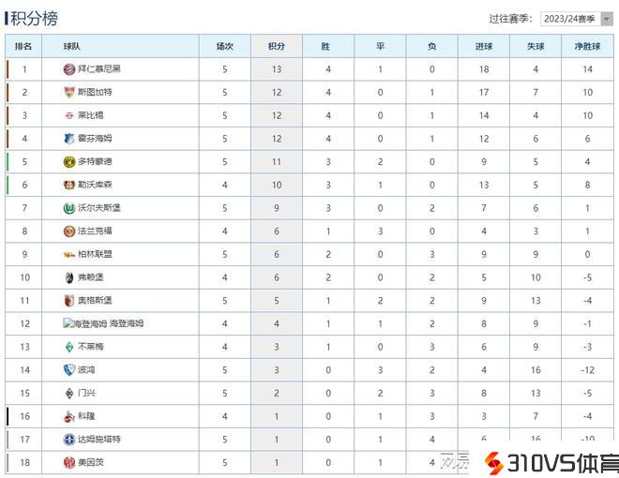
Task: Click the RB Leipzig logo icon
Action: pos(68,115)
